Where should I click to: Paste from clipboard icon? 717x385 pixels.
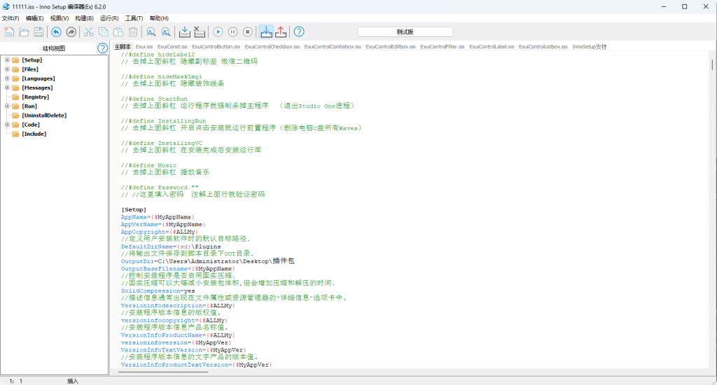tap(118, 32)
